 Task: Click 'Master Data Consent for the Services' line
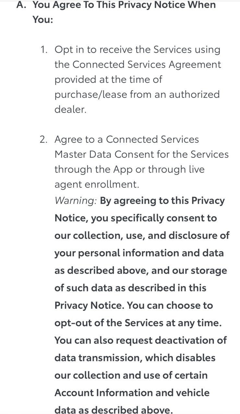tap(141, 154)
